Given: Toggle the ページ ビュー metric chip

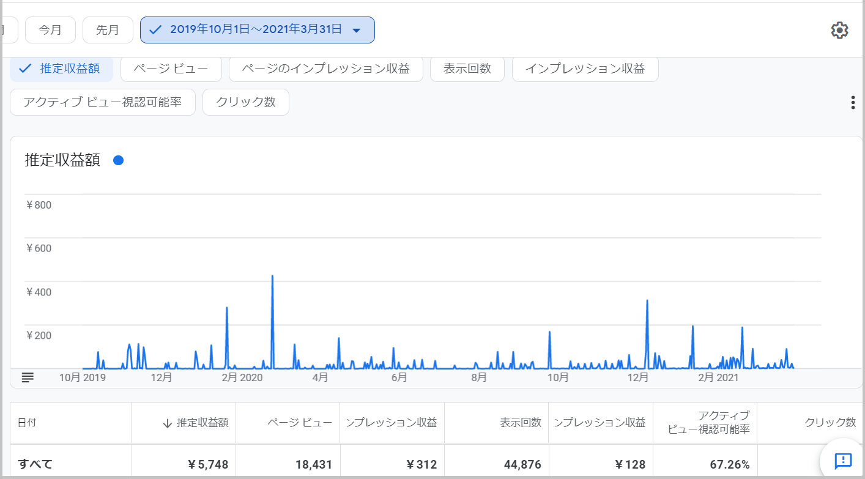Looking at the screenshot, I should click(171, 69).
